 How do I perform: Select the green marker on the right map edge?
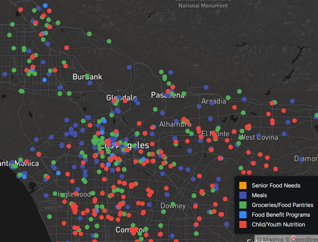(x=316, y=115)
